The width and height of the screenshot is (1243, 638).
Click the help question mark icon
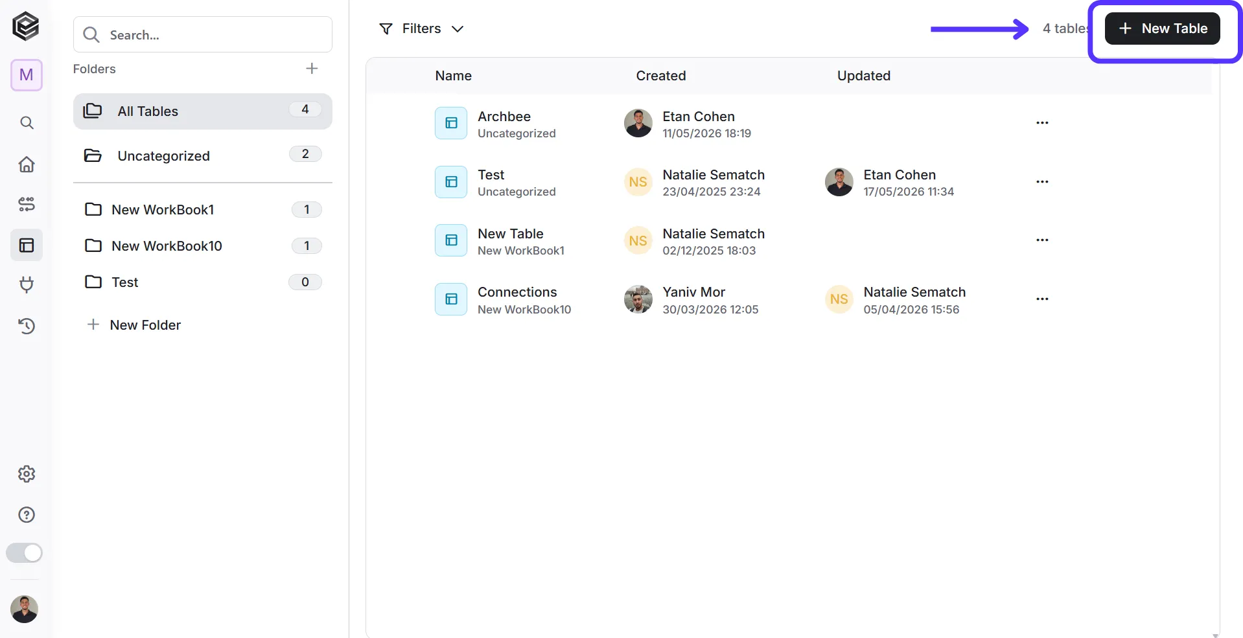coord(27,515)
